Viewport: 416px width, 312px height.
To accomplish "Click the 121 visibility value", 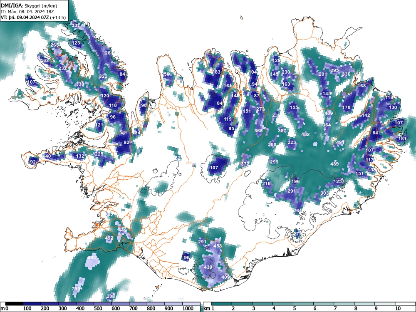I will [99, 125].
